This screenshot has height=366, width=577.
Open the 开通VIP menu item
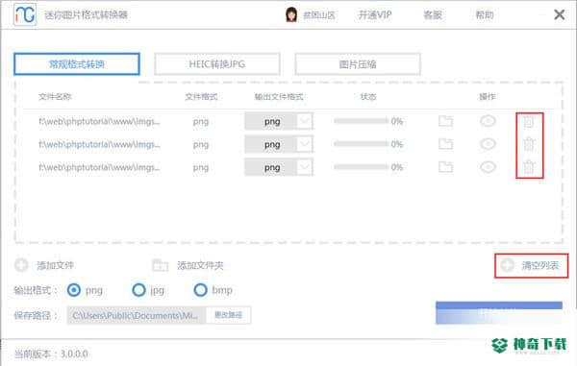(x=375, y=14)
